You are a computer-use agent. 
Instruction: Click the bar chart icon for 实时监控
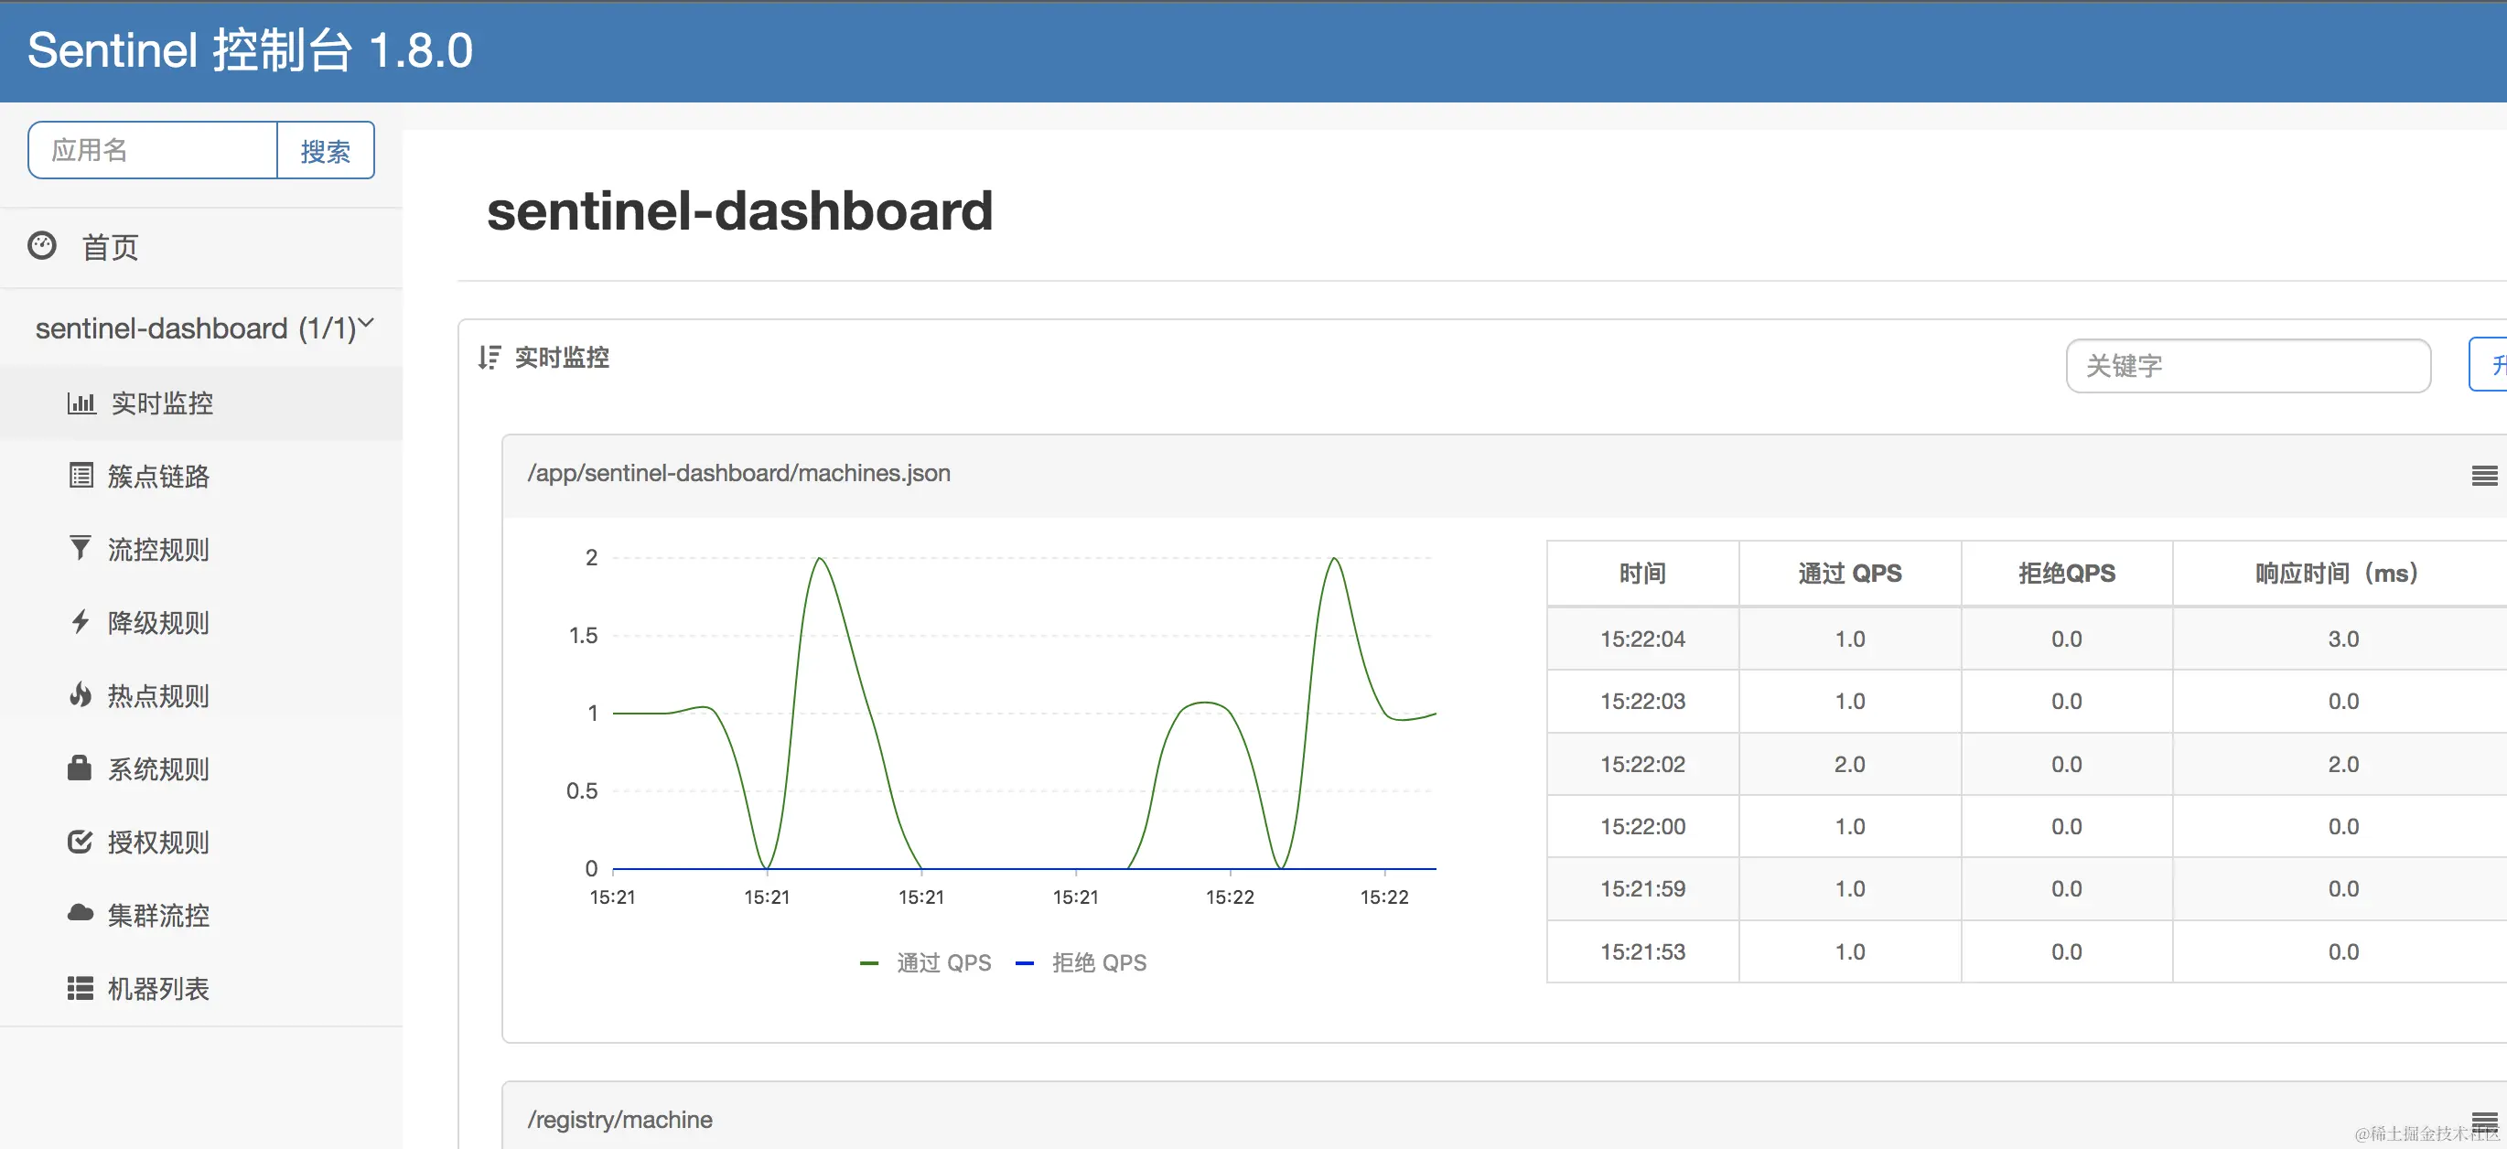(81, 403)
